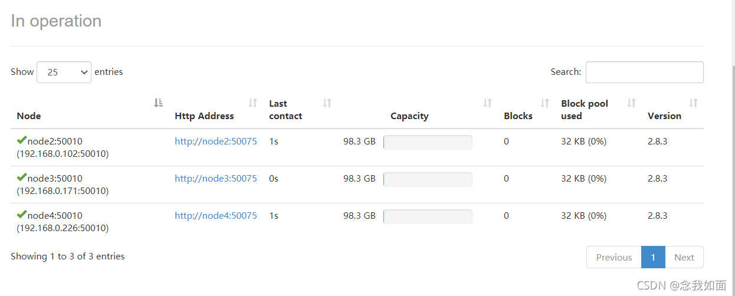
Task: Click node3 green checkmark status icon
Action: click(x=22, y=177)
